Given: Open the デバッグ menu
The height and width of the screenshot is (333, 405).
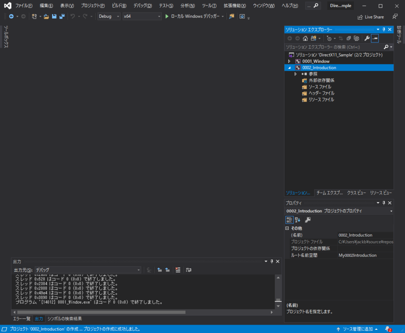Looking at the screenshot, I should pyautogui.click(x=143, y=6).
